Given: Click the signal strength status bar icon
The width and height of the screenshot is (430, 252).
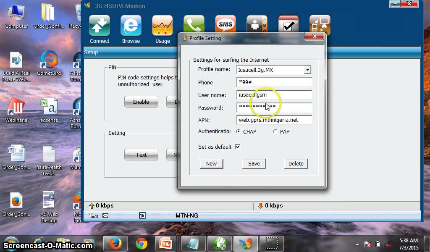Looking at the screenshot, I should 93,216.
